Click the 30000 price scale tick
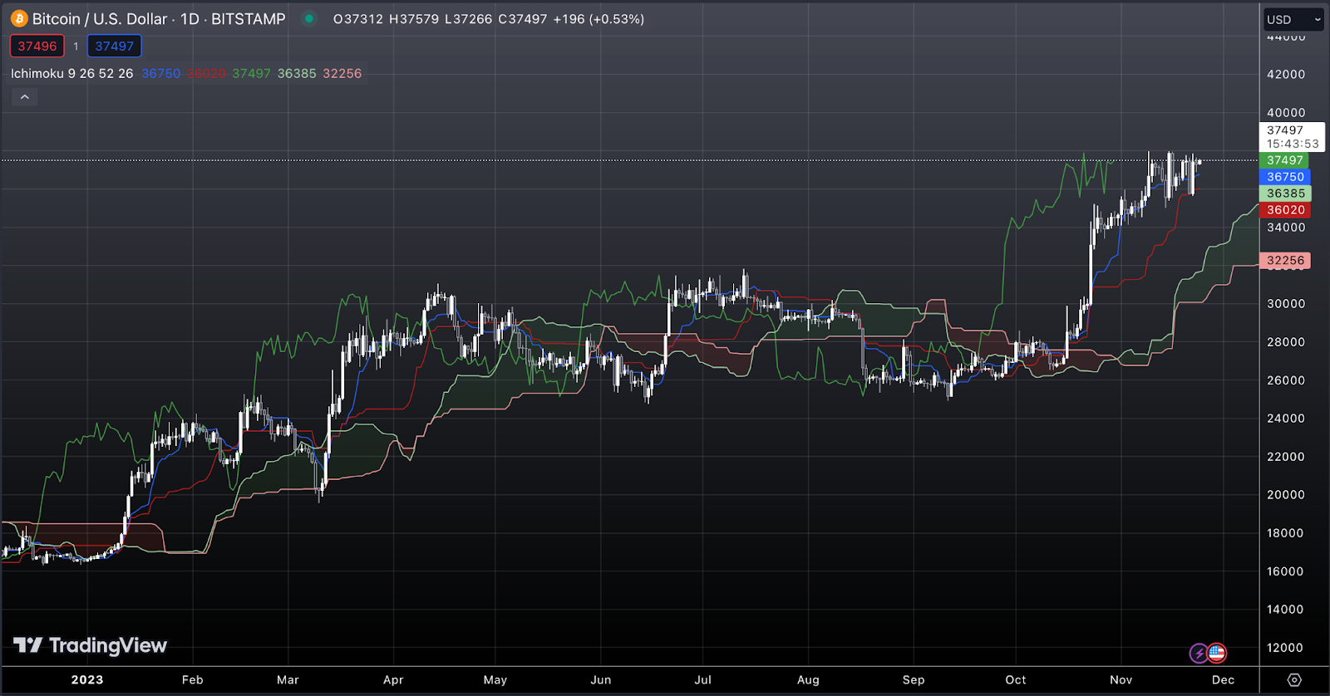1330x696 pixels. (1286, 303)
